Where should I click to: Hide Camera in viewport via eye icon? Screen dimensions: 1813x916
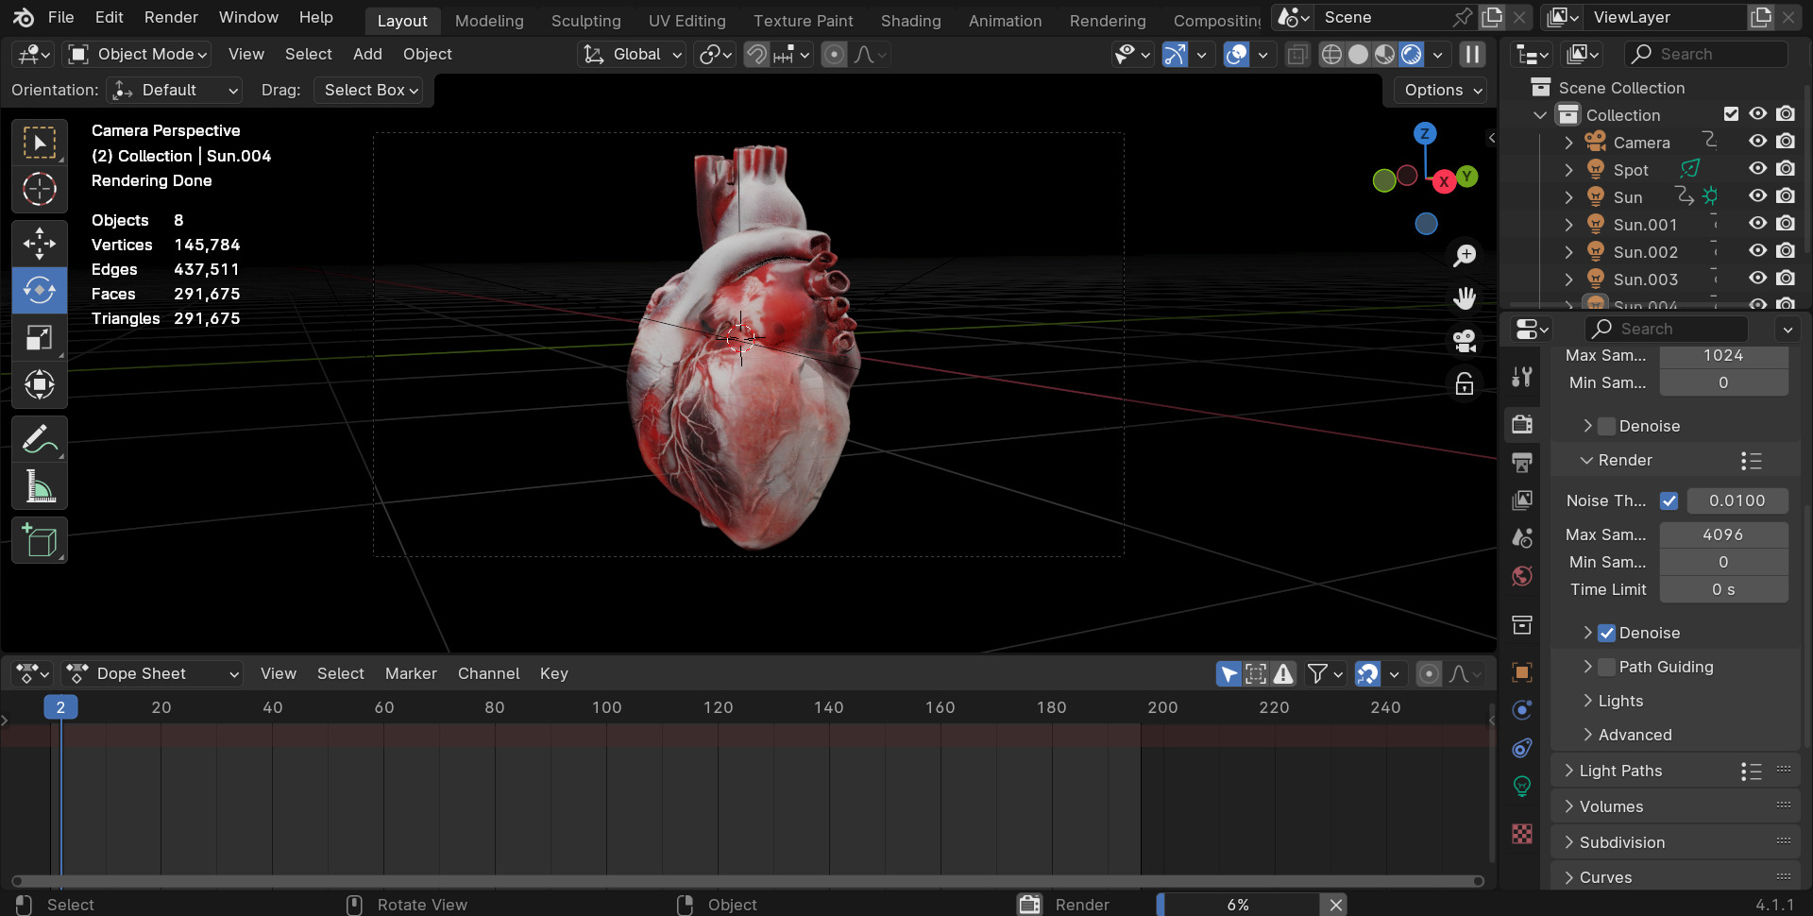(1757, 142)
